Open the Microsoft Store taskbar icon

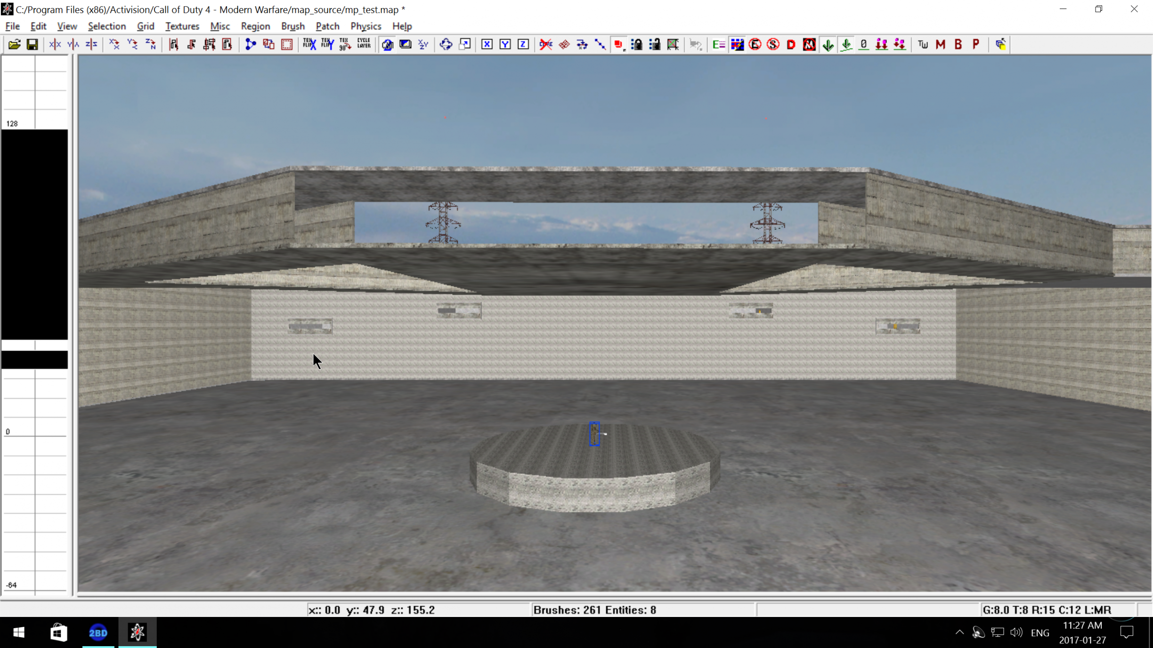[x=58, y=632]
